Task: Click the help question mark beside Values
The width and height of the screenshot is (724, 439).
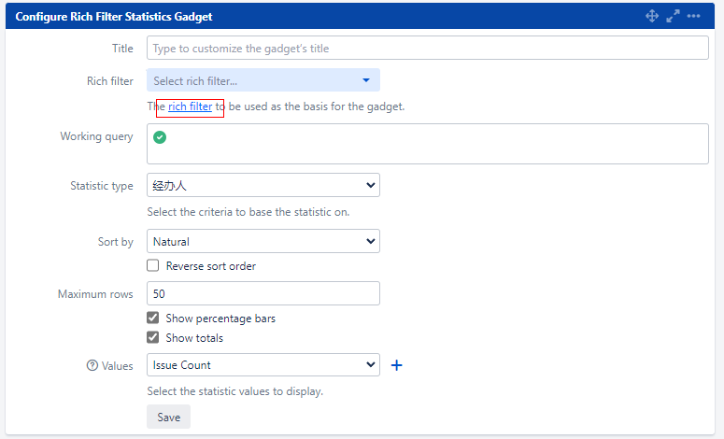Action: pyautogui.click(x=92, y=365)
